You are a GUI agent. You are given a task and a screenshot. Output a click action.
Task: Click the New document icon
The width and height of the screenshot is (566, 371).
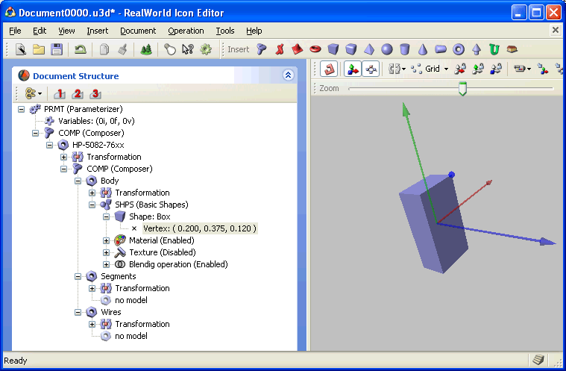21,49
